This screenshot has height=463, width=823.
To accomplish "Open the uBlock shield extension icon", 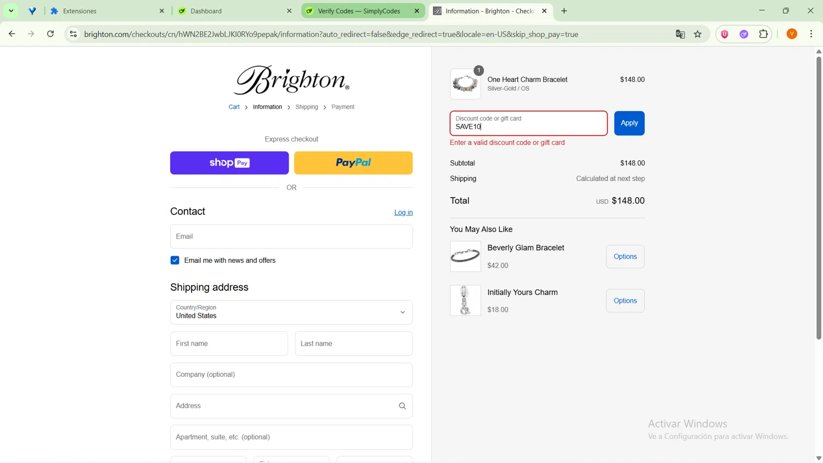I will click(x=725, y=34).
